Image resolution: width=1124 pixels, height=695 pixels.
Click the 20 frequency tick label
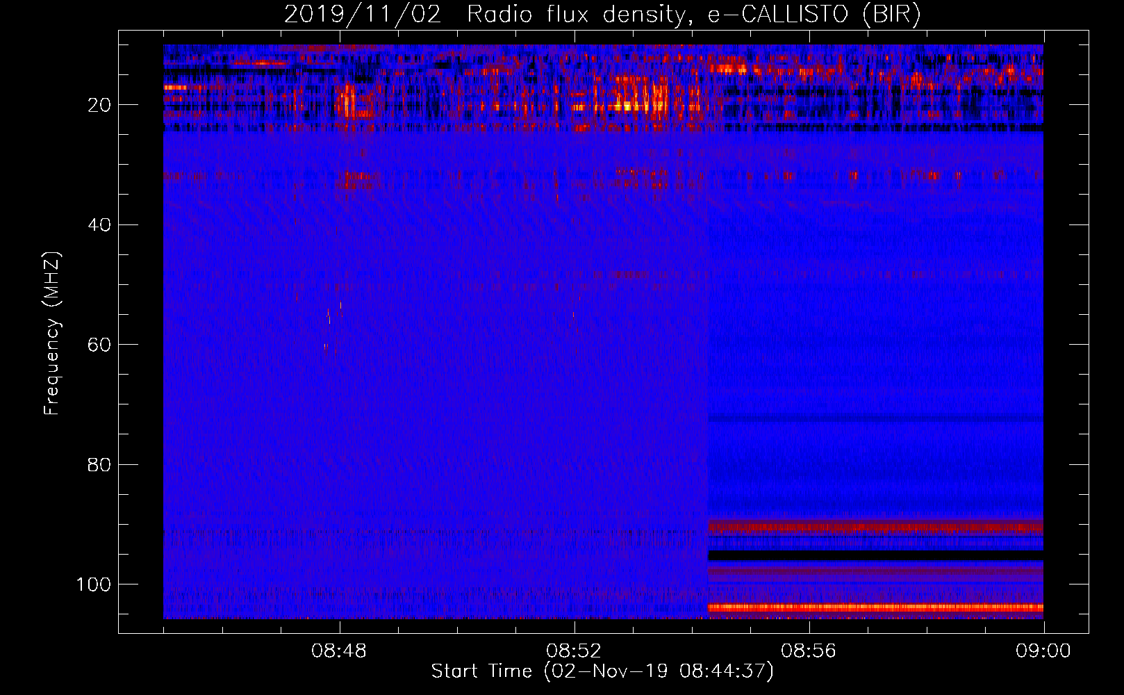[99, 105]
